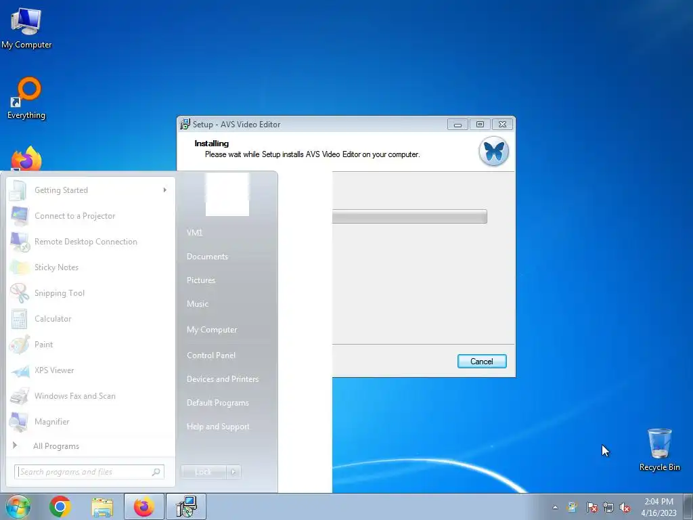
Task: Expand the Getting Started submenu arrow
Action: pyautogui.click(x=165, y=190)
